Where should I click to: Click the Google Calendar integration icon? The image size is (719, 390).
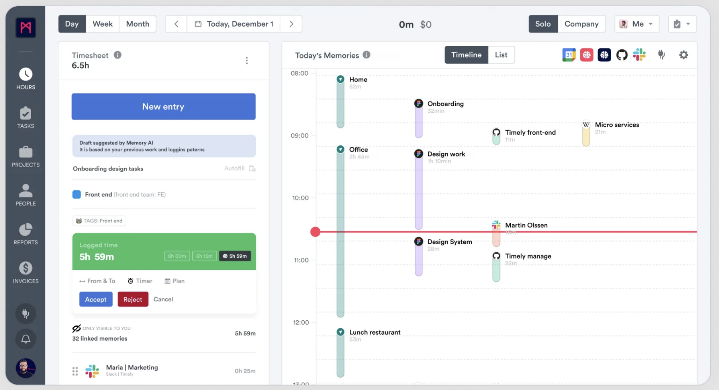(x=569, y=55)
